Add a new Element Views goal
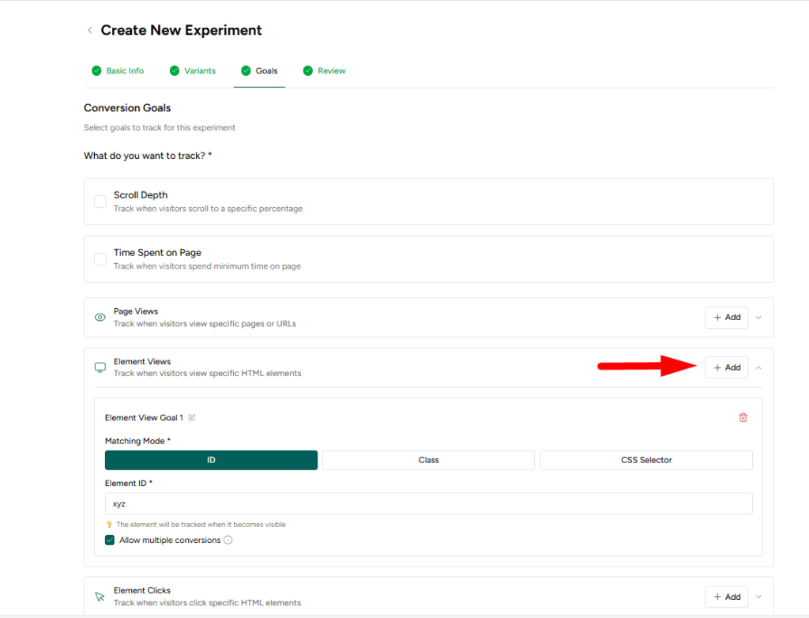The image size is (809, 618). [x=726, y=367]
